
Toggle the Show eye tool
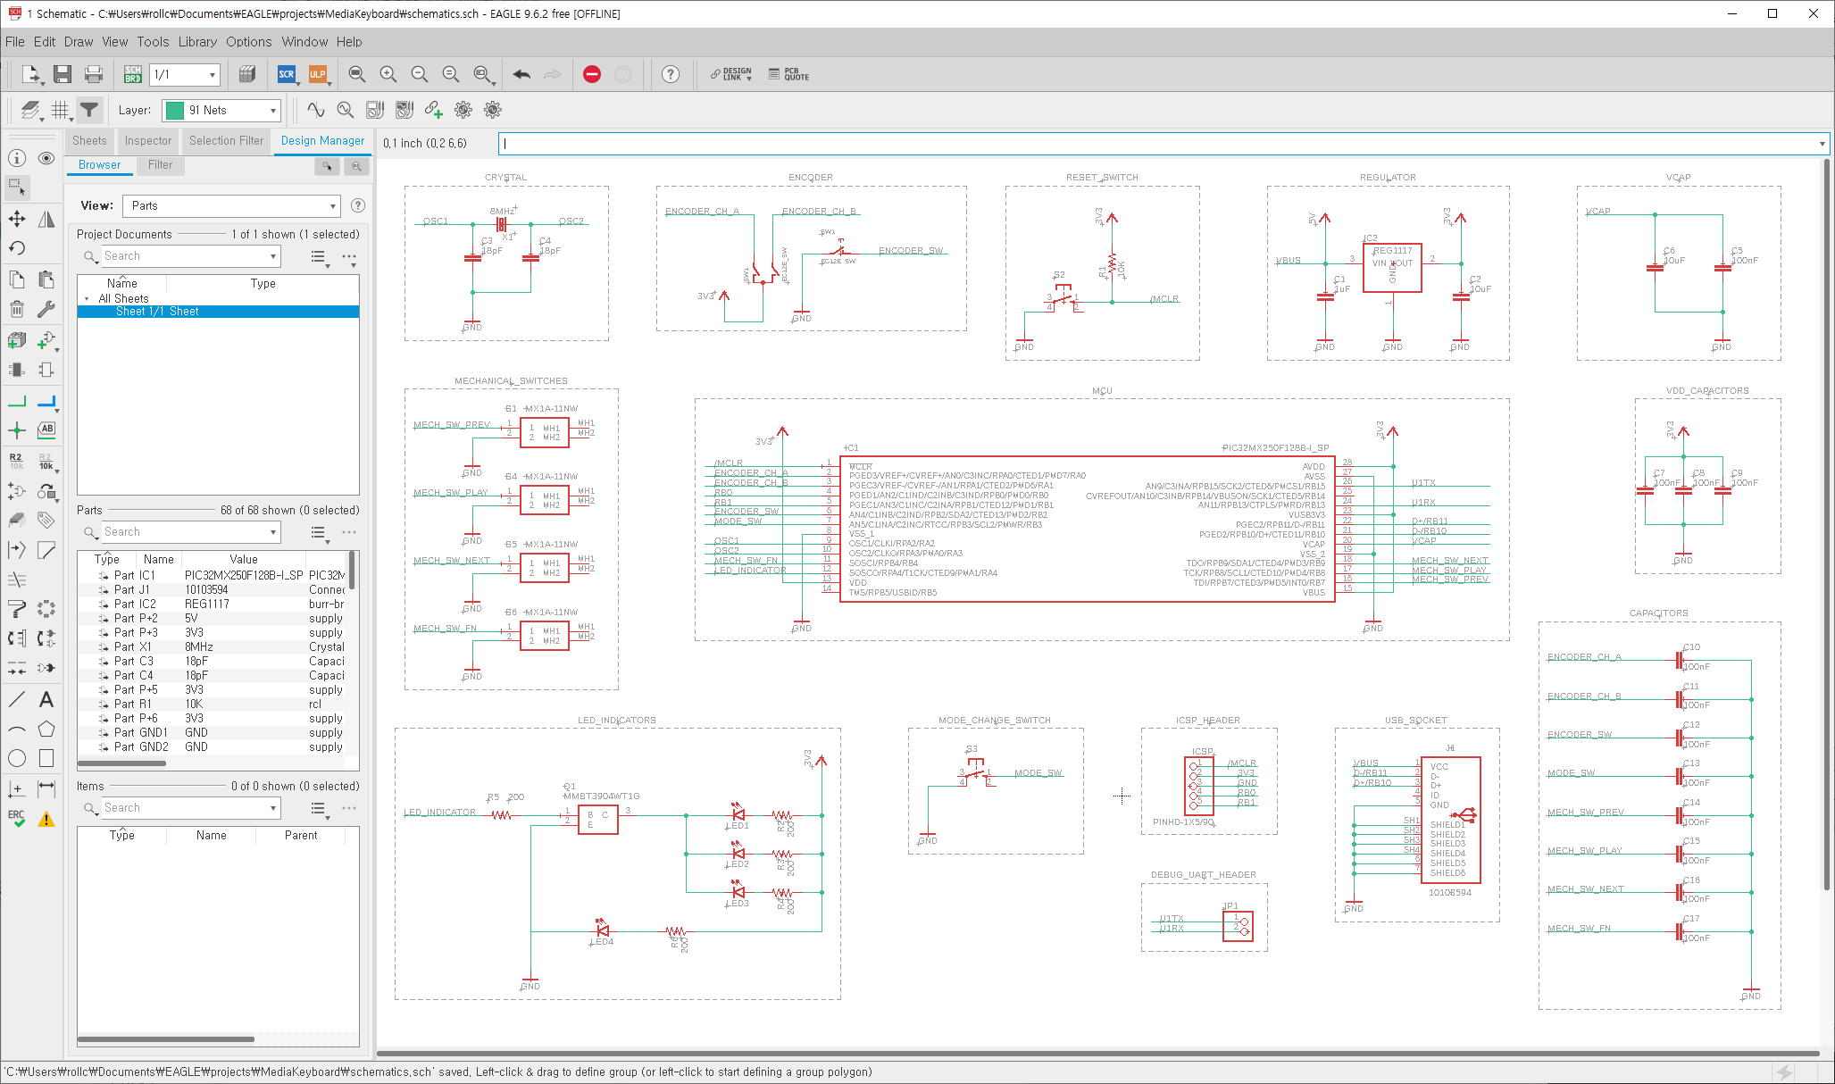pyautogui.click(x=46, y=158)
